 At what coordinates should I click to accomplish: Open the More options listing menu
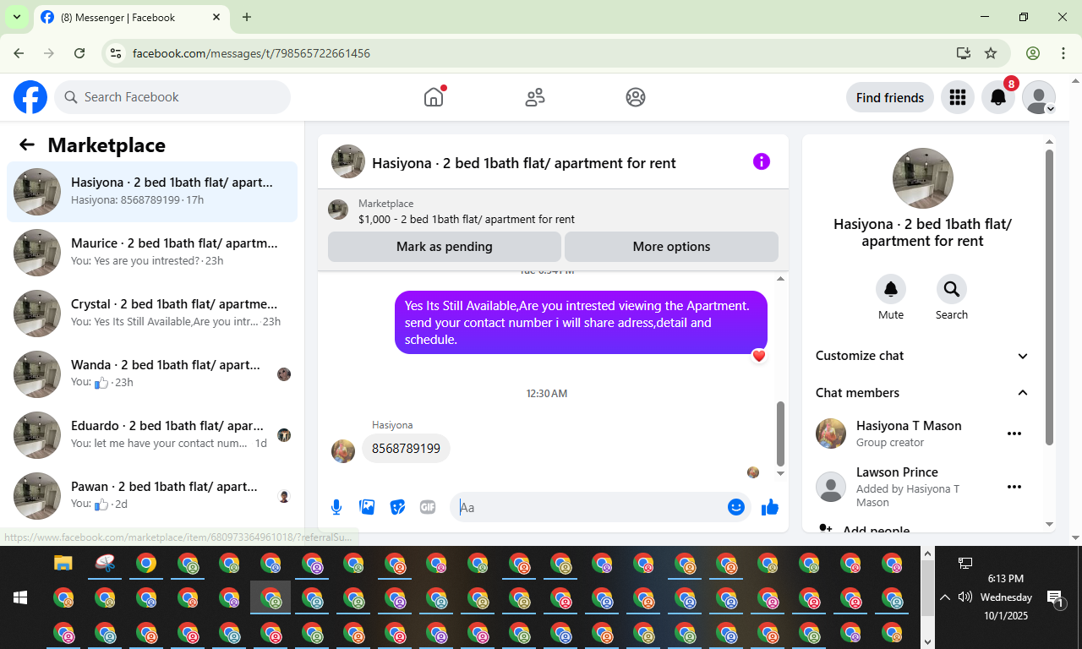671,247
